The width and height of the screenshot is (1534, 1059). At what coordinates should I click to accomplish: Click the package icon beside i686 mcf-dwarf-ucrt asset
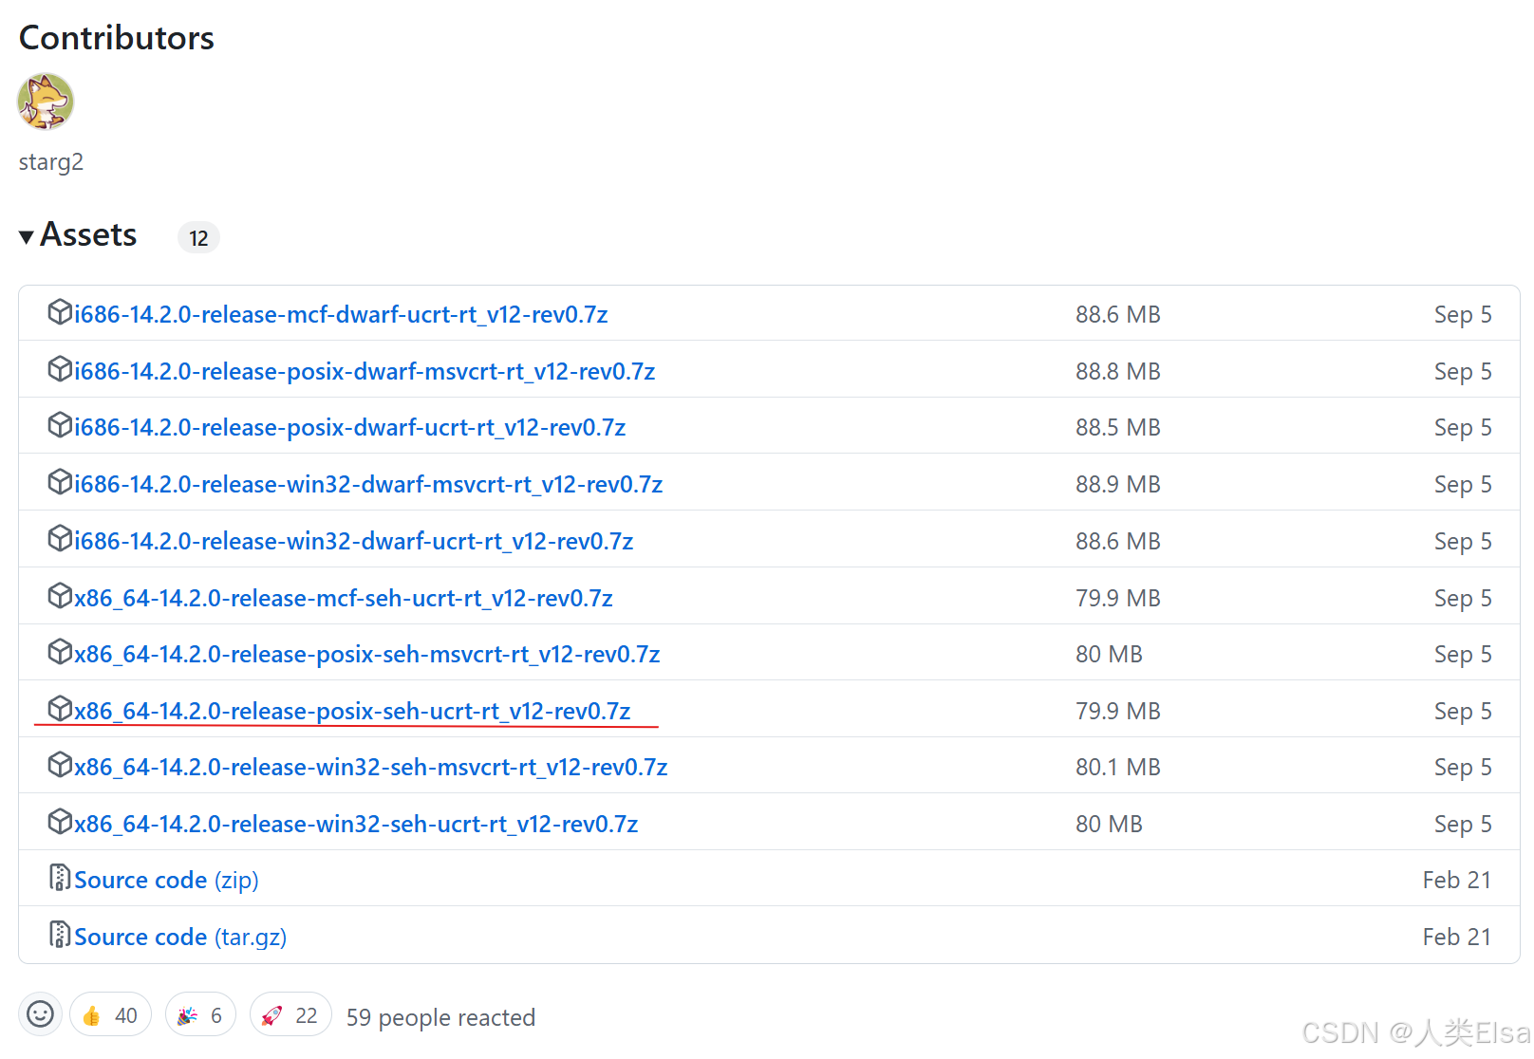[x=59, y=313]
